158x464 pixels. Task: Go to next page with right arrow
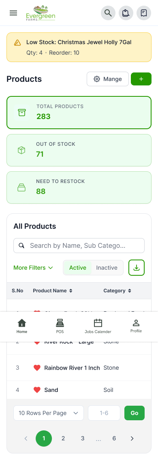click(132, 438)
